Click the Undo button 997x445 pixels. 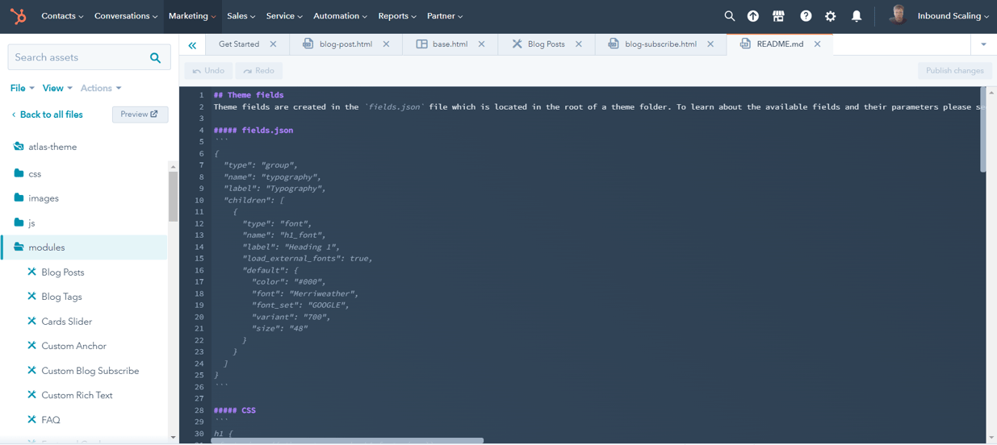(208, 71)
